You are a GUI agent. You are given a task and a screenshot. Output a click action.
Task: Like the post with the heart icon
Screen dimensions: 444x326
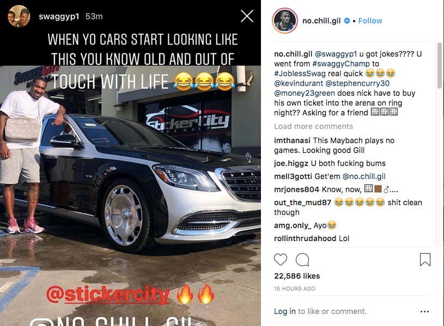pos(281,260)
